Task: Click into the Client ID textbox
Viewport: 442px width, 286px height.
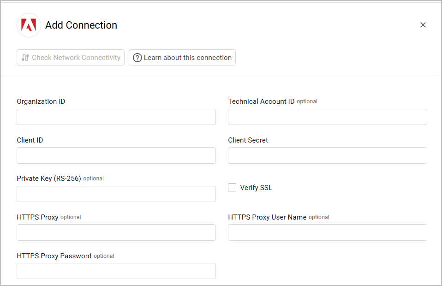Action: coord(116,155)
